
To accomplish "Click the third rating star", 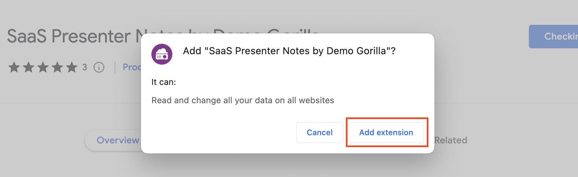I will [43, 67].
